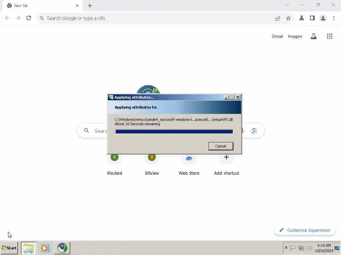Add a new shortcut tile
This screenshot has width=341, height=255.
click(x=226, y=165)
